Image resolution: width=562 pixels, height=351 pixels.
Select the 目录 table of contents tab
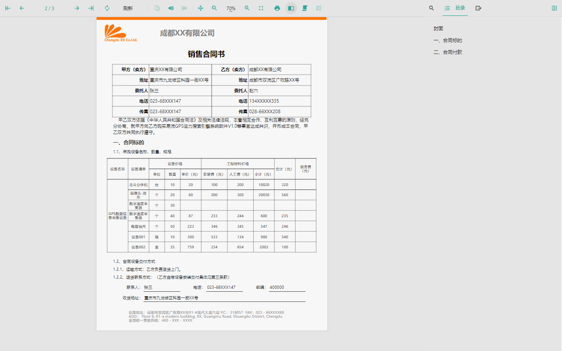point(455,8)
